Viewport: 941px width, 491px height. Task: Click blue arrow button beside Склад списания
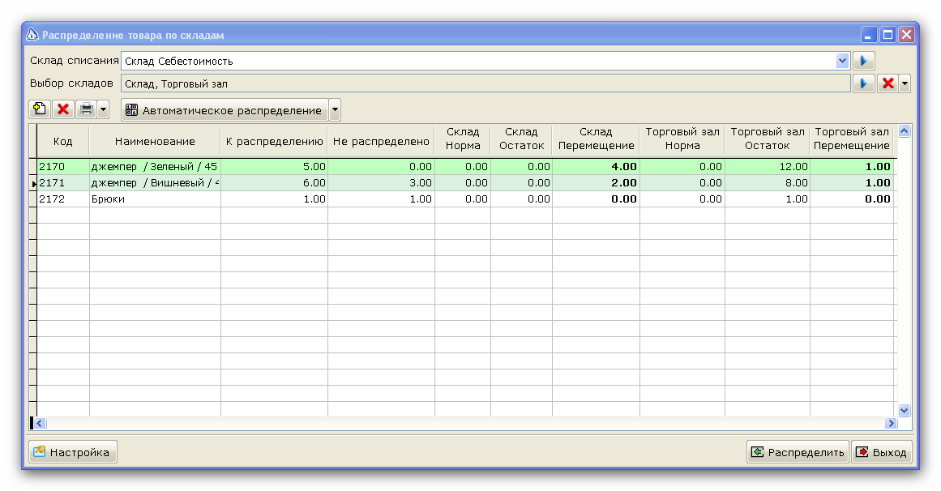click(x=863, y=61)
